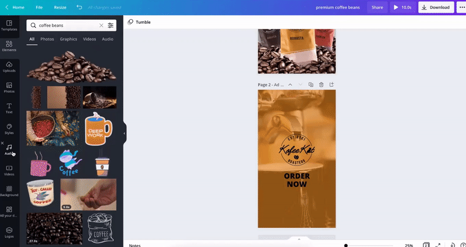
Task: Click the Download button
Action: coord(437,8)
